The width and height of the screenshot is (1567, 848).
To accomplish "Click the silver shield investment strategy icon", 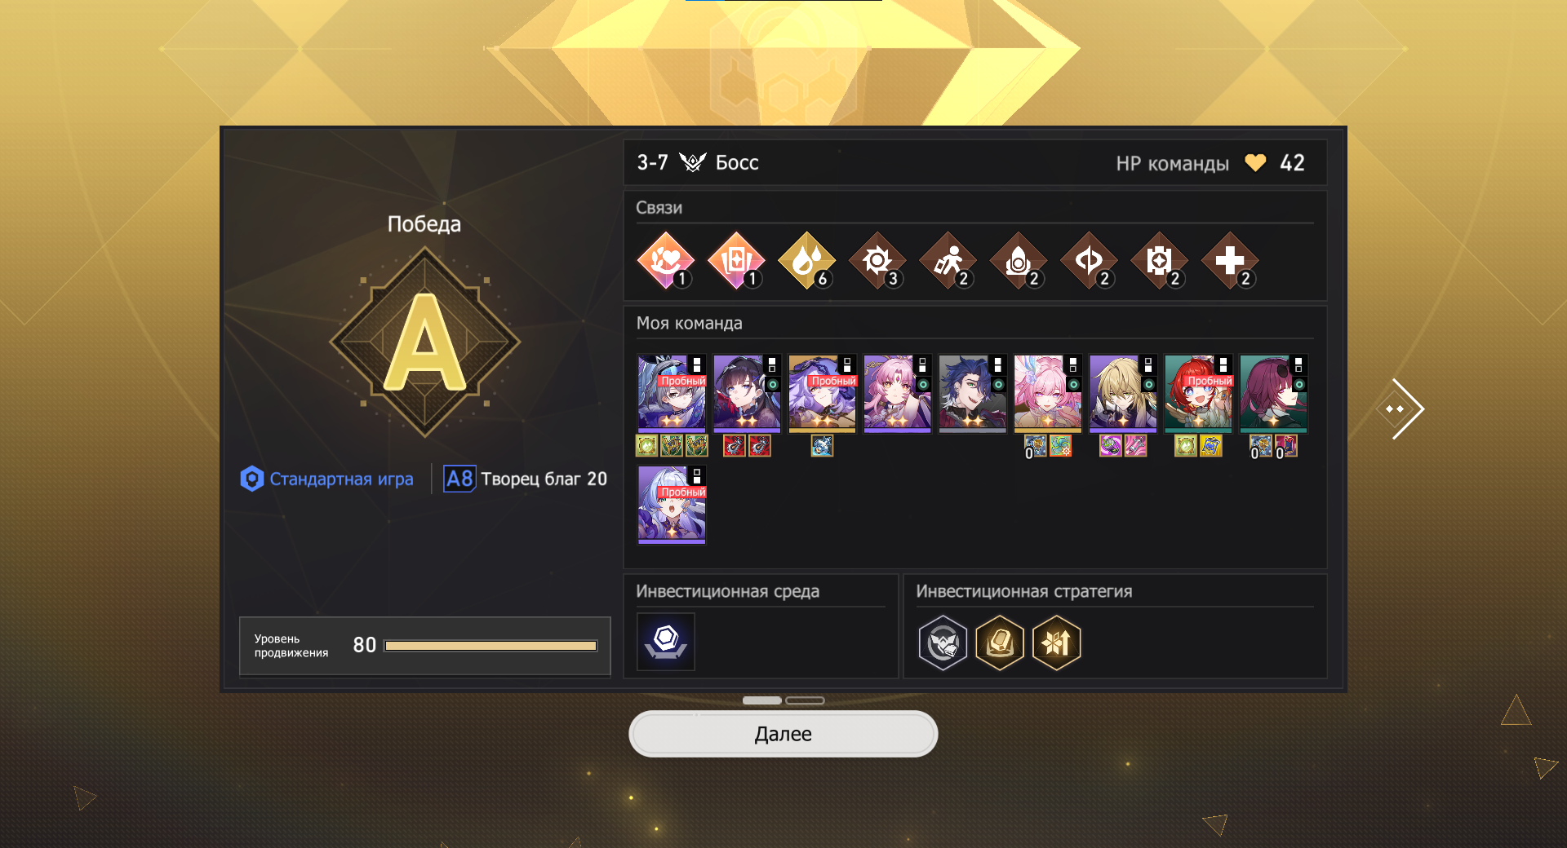I will [x=943, y=643].
